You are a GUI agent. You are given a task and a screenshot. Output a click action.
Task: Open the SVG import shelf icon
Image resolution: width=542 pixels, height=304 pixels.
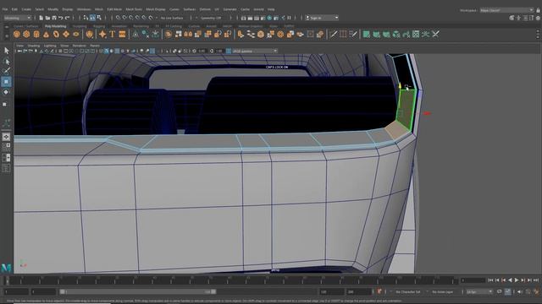[x=122, y=34]
